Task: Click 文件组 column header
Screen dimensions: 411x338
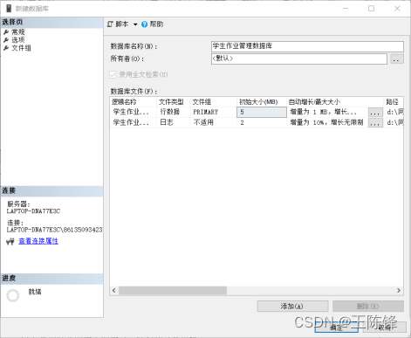Action: 214,102
